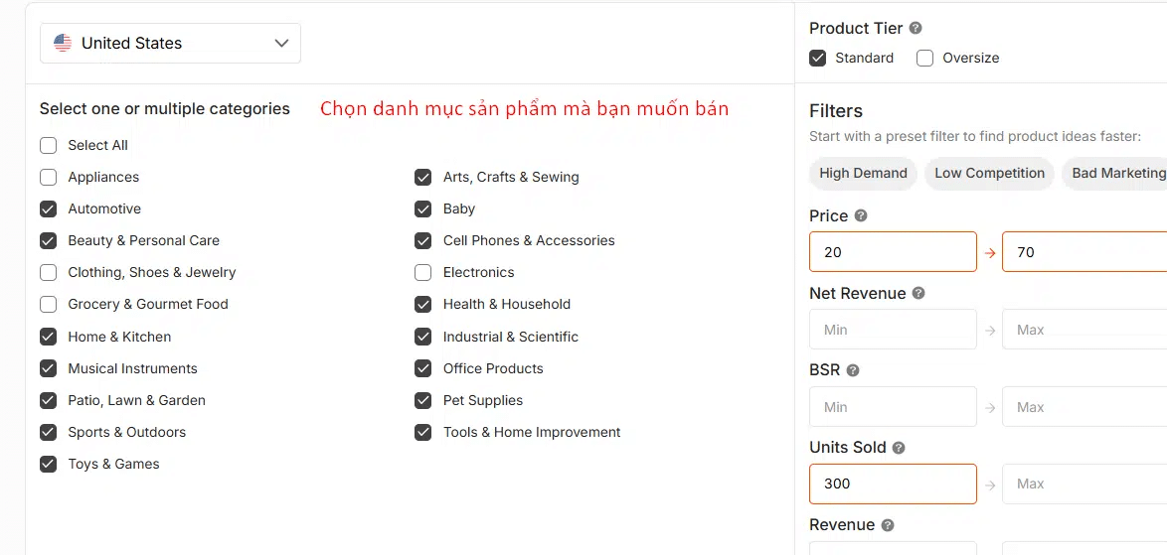
Task: Select the Bad Marketing preset filter
Action: click(x=1117, y=173)
